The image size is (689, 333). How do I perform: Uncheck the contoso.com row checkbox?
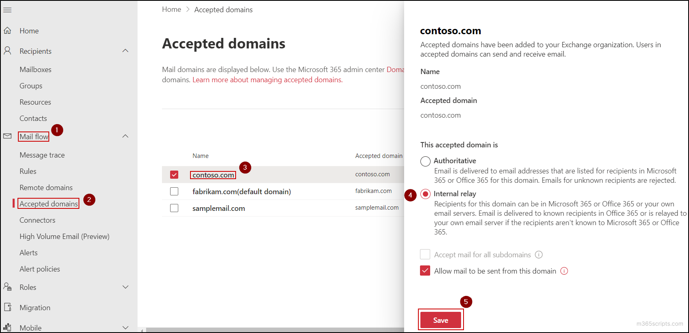(x=174, y=175)
